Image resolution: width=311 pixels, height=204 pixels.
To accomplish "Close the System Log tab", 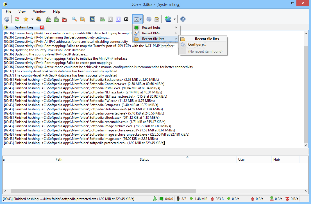I will point(42,27).
